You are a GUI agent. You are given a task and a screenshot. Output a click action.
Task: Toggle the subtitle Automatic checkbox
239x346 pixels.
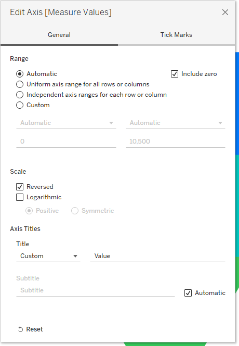coord(188,293)
